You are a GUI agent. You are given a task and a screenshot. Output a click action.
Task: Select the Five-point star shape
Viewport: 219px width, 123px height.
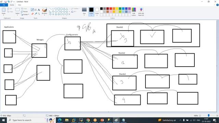[x=56, y=14]
